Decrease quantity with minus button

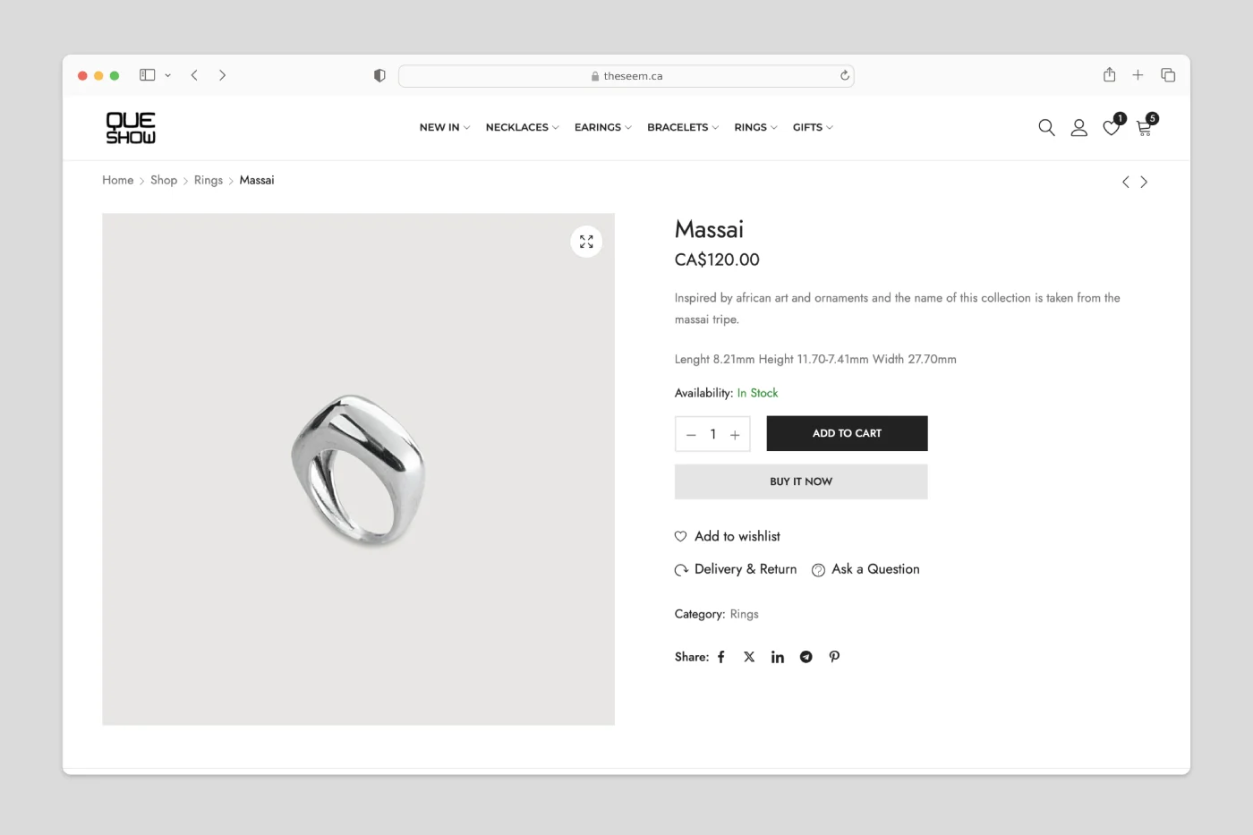pyautogui.click(x=691, y=435)
